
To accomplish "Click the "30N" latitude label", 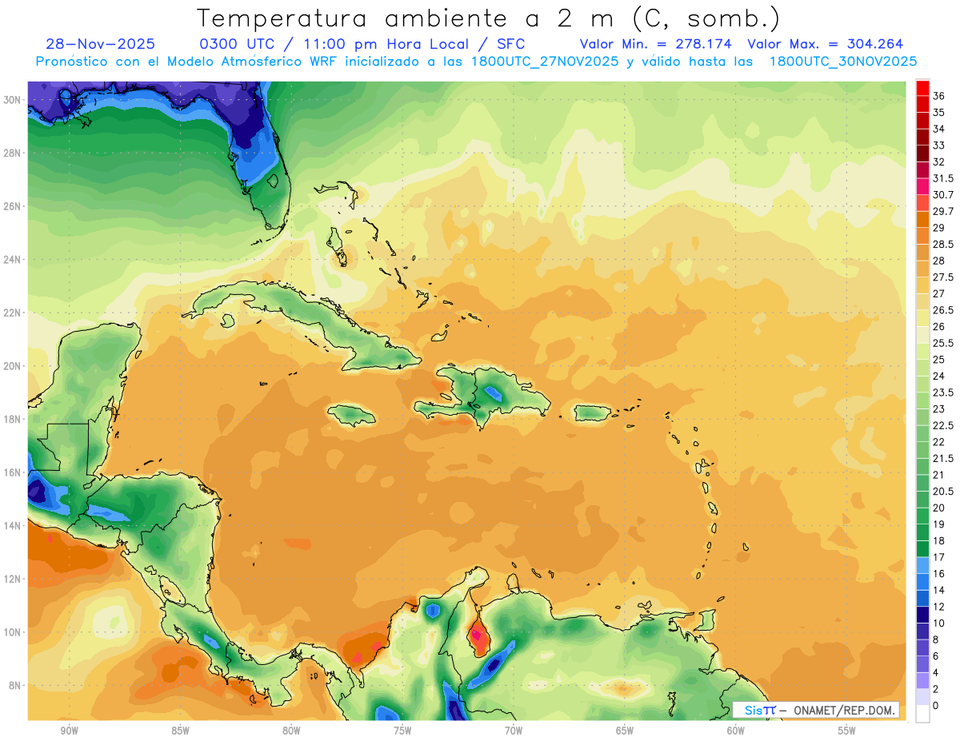I will coord(14,100).
